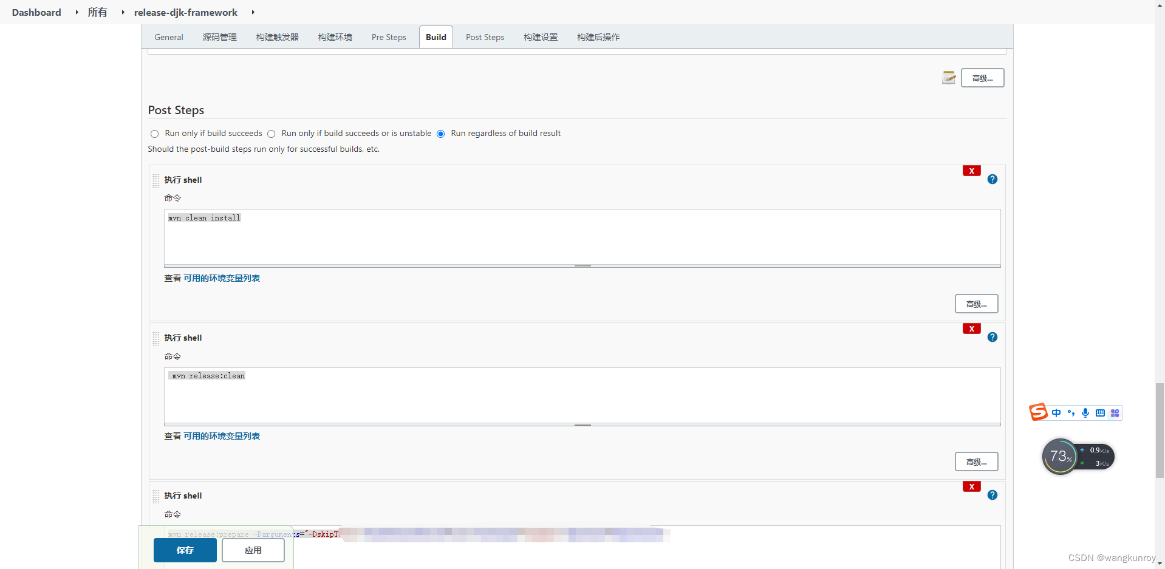Switch to the 构建环境 tab

pyautogui.click(x=335, y=37)
